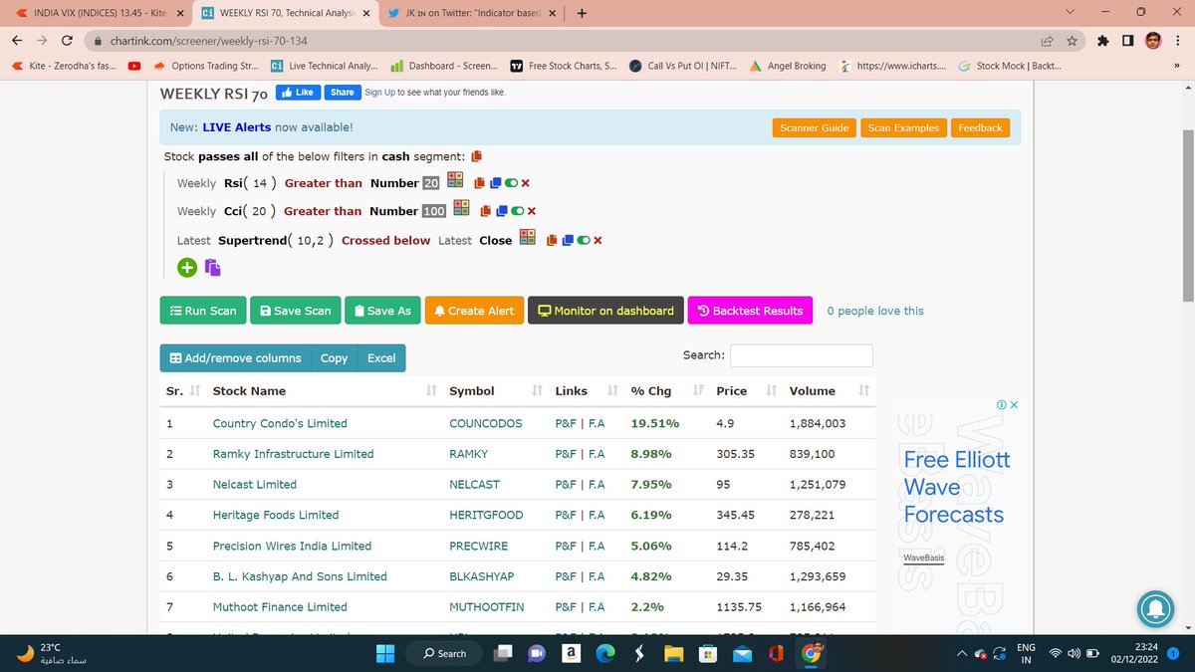Switch to JK Twitter browser tab
This screenshot has width=1195, height=672.
pyautogui.click(x=471, y=14)
